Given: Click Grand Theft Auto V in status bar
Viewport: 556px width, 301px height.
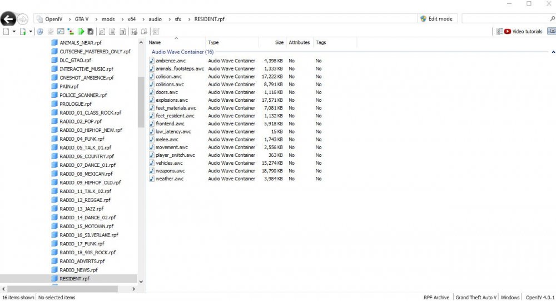Looking at the screenshot, I should point(475,298).
